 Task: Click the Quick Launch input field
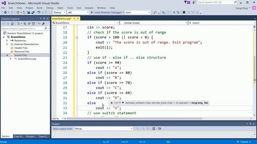[216, 2]
